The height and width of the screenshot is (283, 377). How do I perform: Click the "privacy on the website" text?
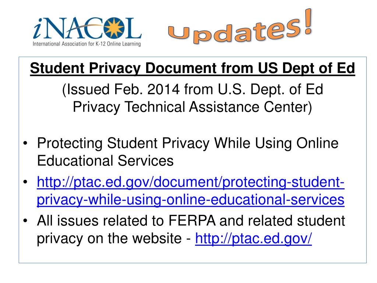(x=110, y=239)
